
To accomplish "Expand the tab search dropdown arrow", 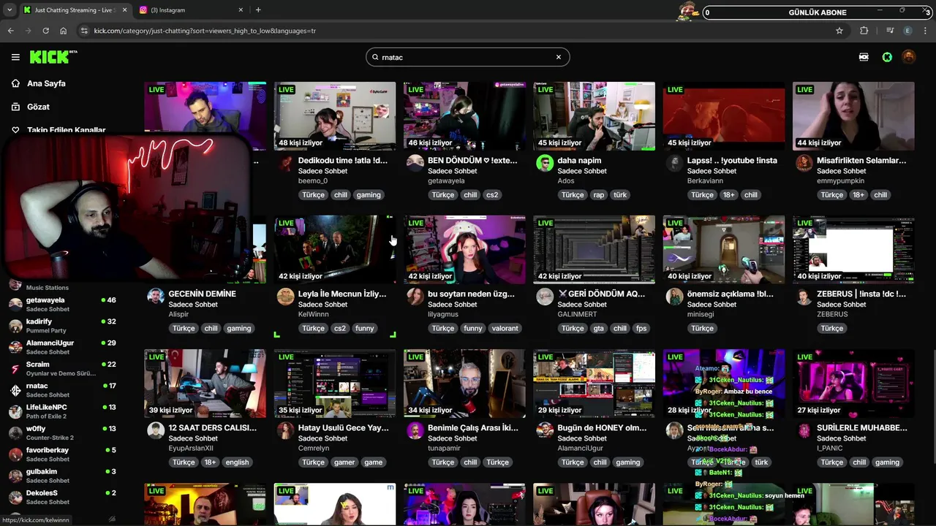I will pyautogui.click(x=9, y=10).
